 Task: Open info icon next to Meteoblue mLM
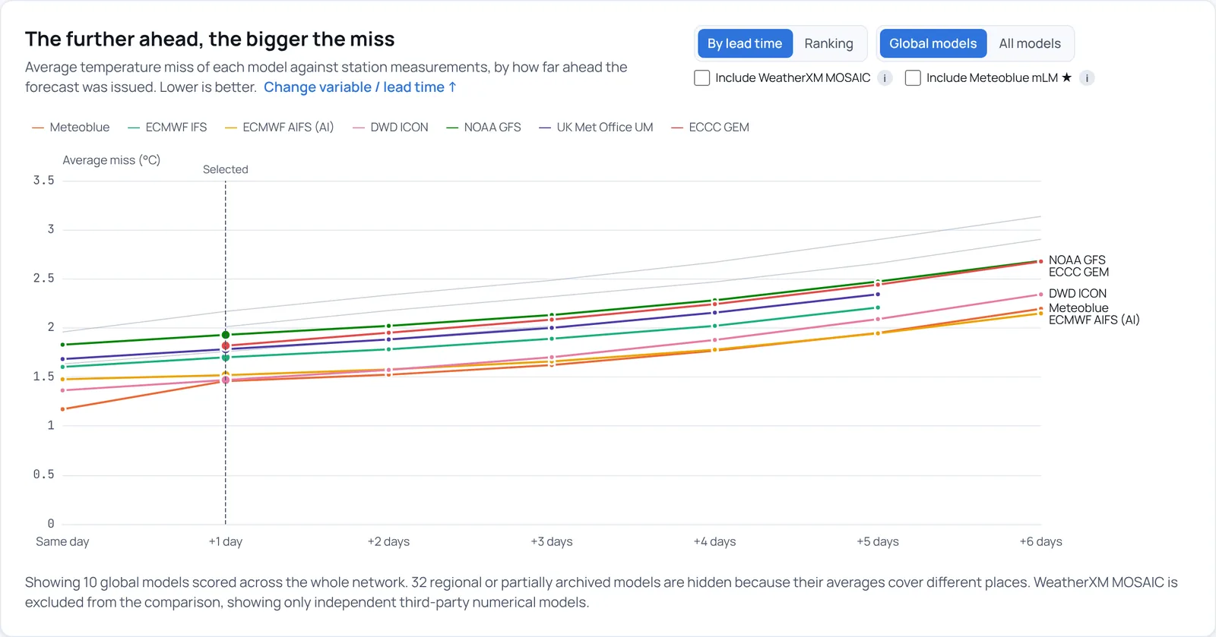(1087, 78)
